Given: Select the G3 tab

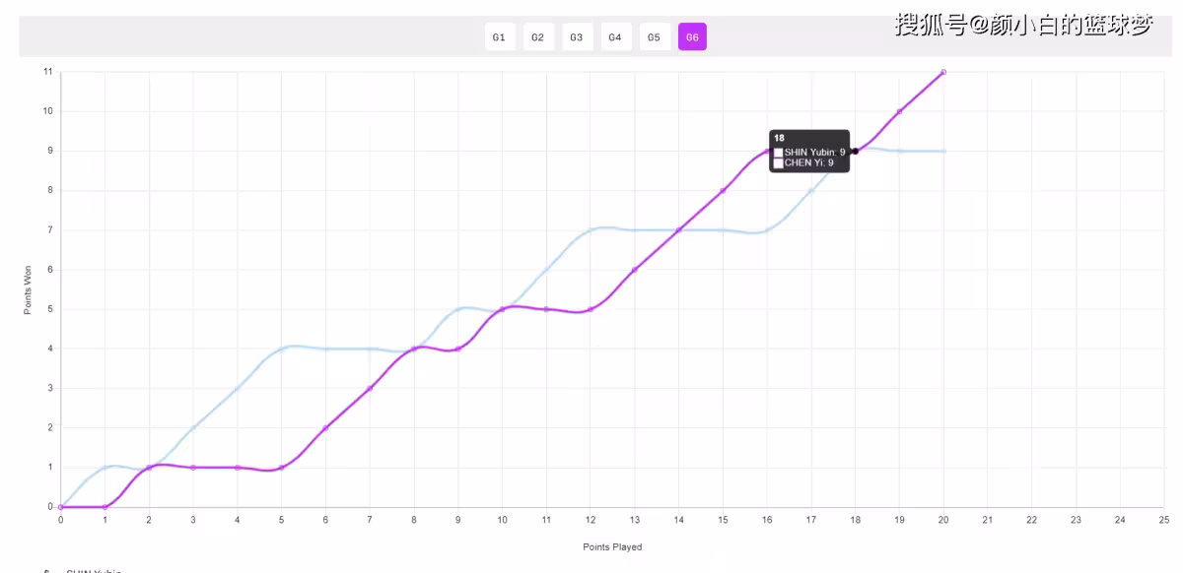Looking at the screenshot, I should (x=577, y=37).
